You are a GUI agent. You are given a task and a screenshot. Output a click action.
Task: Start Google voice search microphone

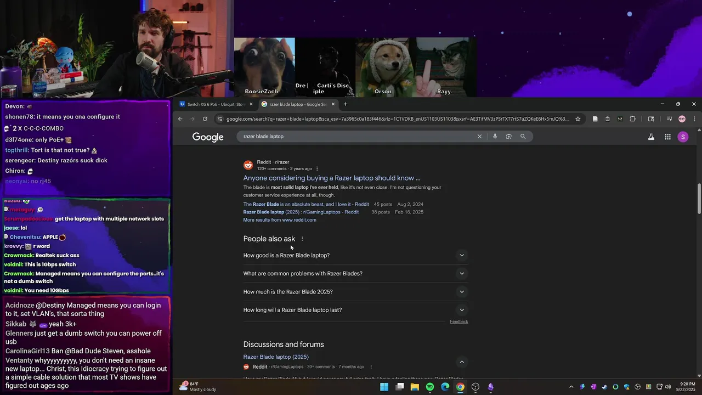[495, 137]
